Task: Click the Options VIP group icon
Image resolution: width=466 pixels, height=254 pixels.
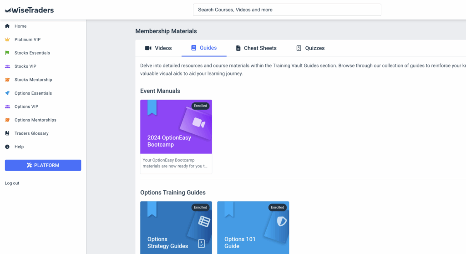Action: click(7, 107)
